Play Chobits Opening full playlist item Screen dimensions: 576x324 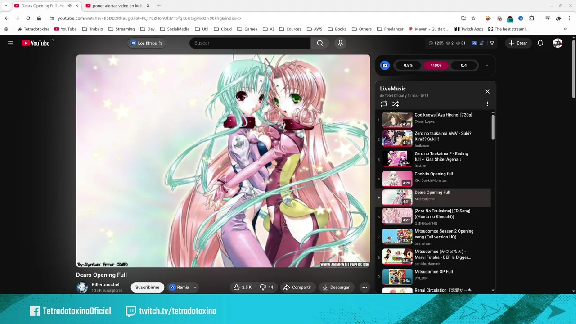click(433, 178)
